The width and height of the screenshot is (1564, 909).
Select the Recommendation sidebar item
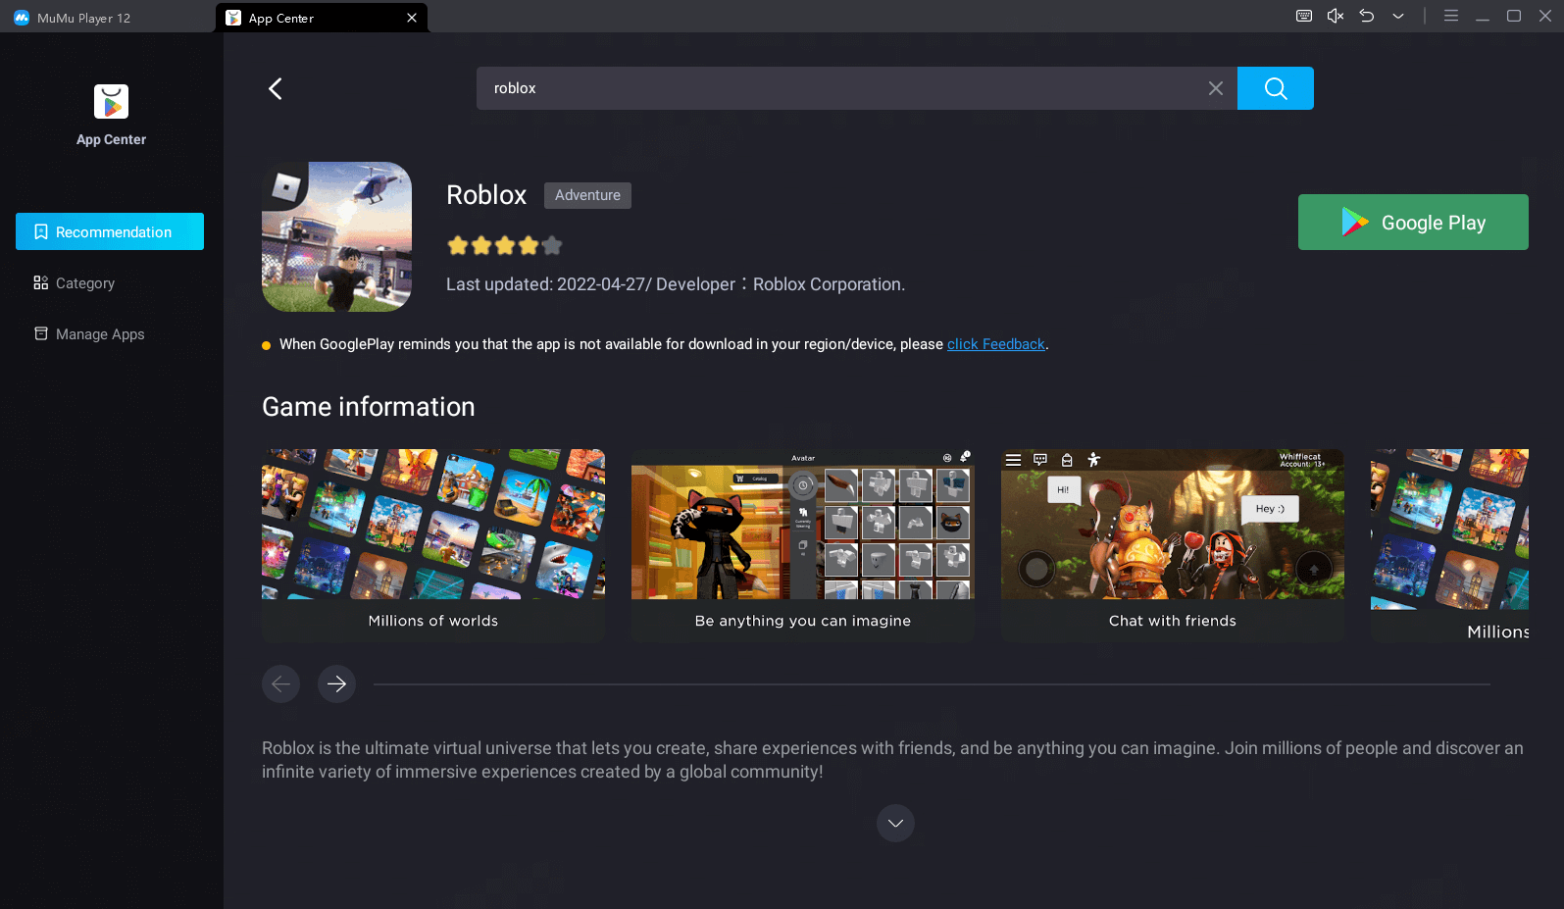click(110, 231)
